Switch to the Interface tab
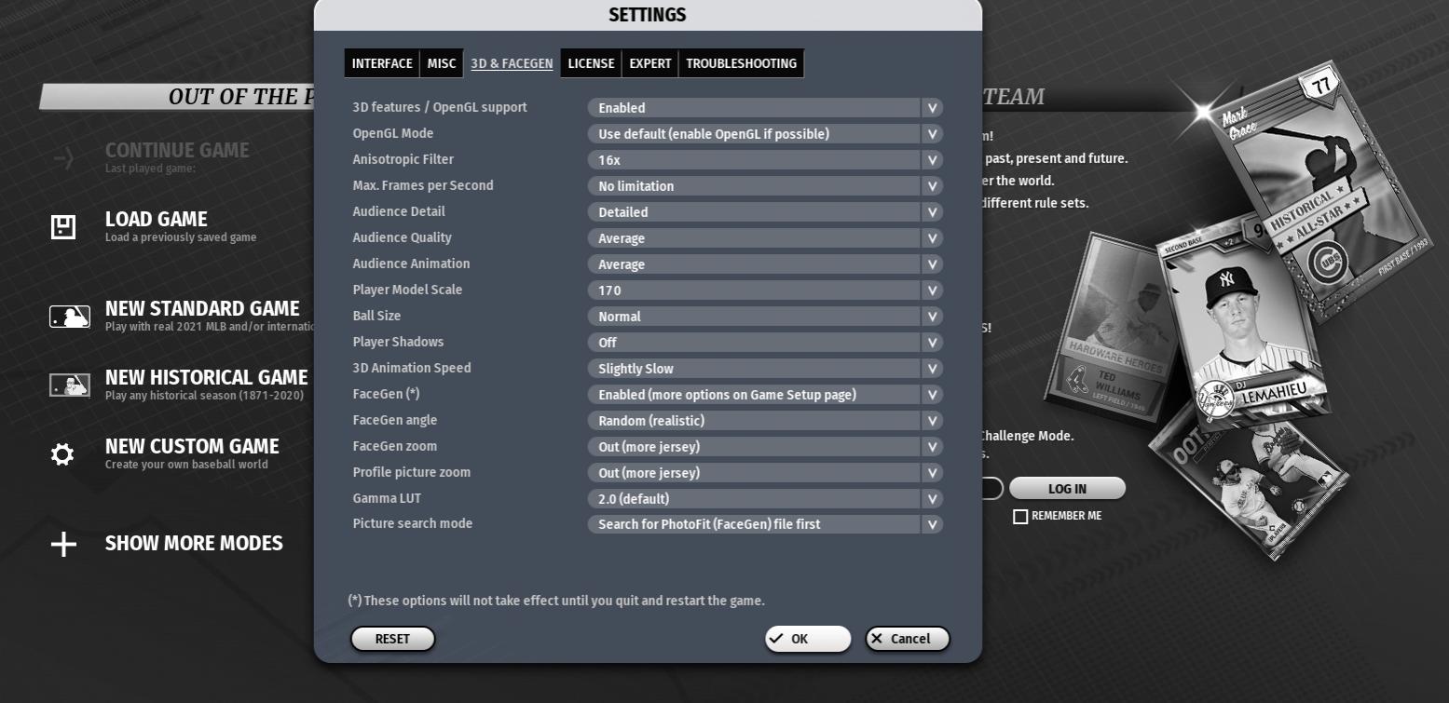The width and height of the screenshot is (1449, 703). click(382, 63)
